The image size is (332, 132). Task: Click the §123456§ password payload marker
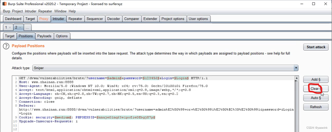(151, 78)
